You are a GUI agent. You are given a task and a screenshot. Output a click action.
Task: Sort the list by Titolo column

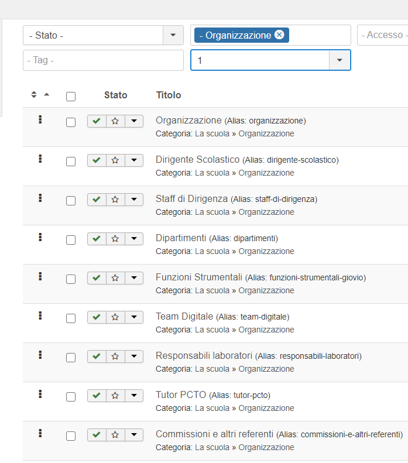coord(169,95)
